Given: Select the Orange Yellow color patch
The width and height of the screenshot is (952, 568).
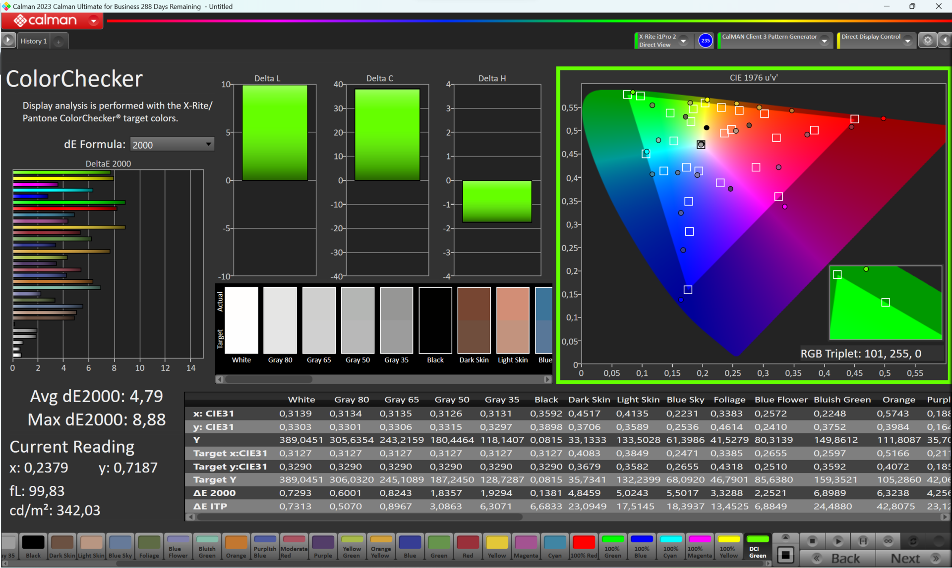Looking at the screenshot, I should click(x=381, y=547).
